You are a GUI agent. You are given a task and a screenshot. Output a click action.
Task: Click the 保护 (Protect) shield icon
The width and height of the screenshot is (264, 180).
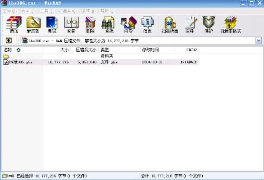(x=209, y=25)
